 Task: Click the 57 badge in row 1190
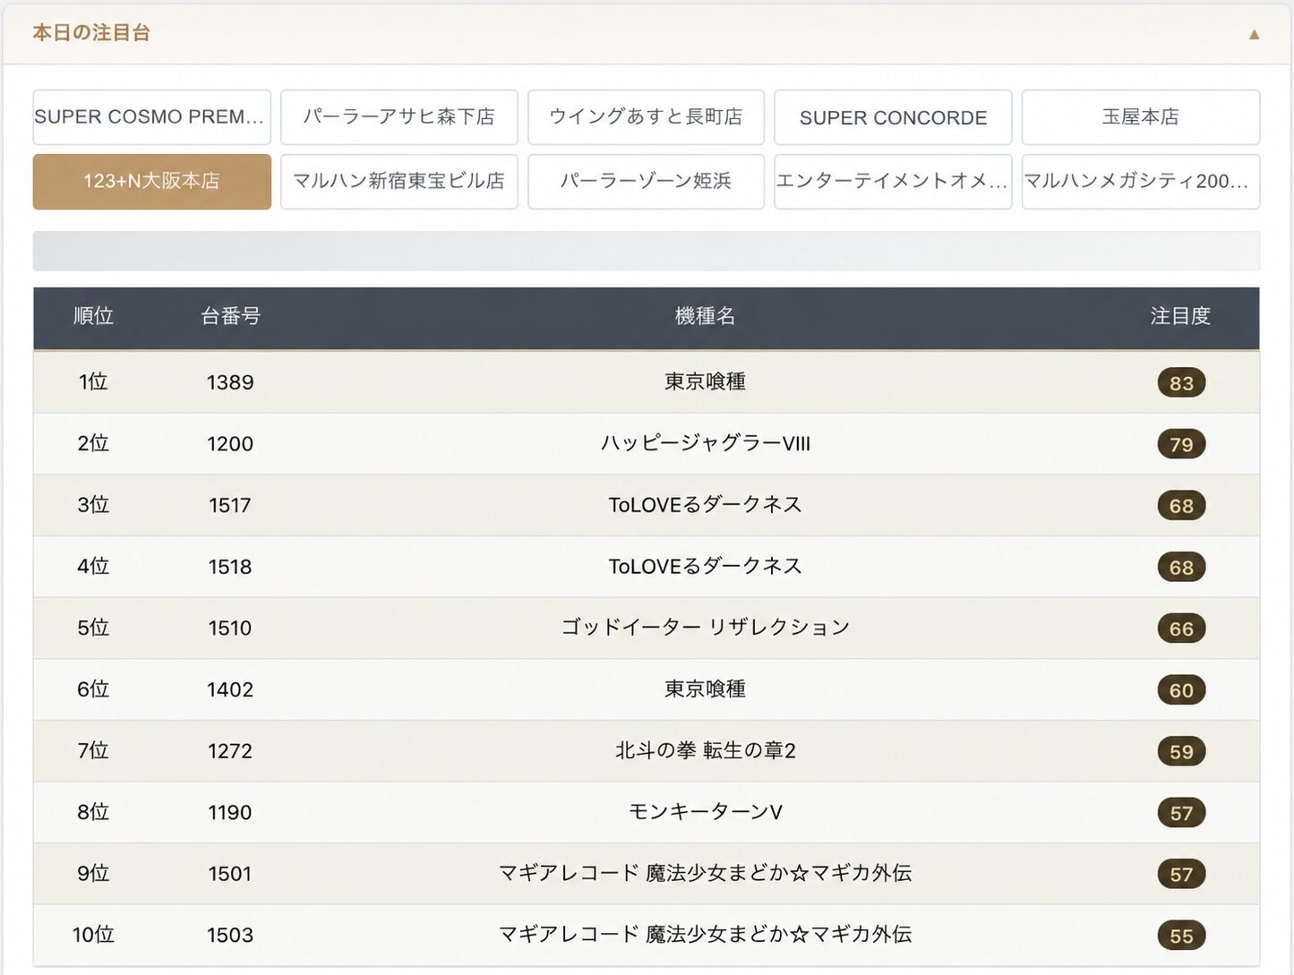(x=1181, y=813)
